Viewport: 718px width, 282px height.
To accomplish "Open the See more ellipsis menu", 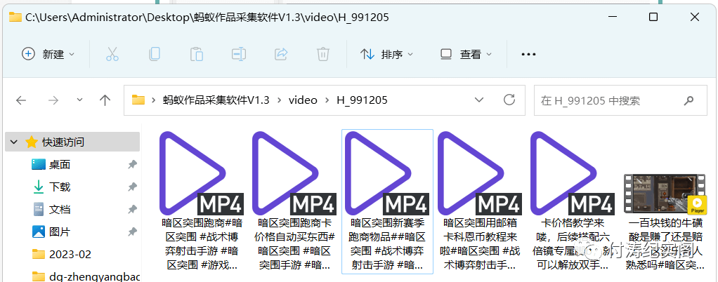I will coord(528,54).
